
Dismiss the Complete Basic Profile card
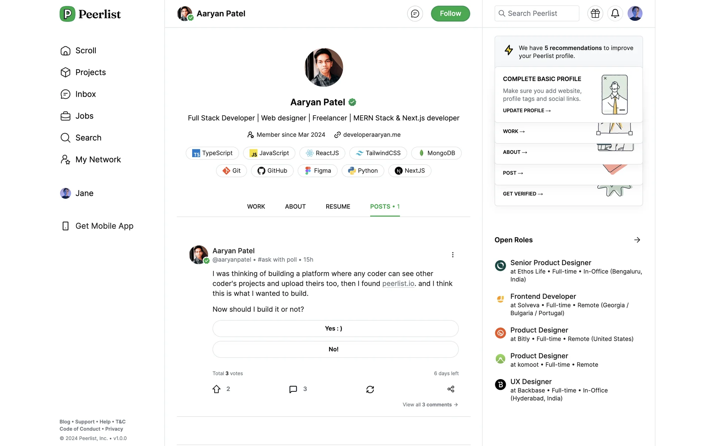(605, 78)
